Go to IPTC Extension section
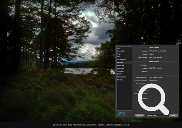Viewport: 182px width, 128px height. 121,59
